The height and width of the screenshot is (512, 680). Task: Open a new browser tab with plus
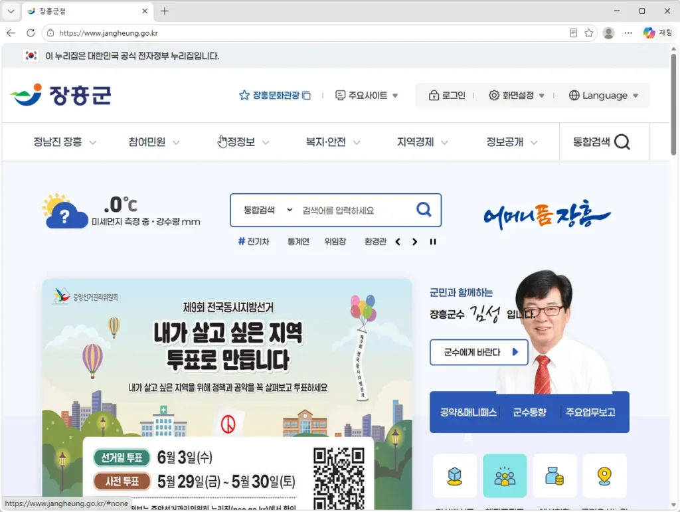pyautogui.click(x=165, y=11)
